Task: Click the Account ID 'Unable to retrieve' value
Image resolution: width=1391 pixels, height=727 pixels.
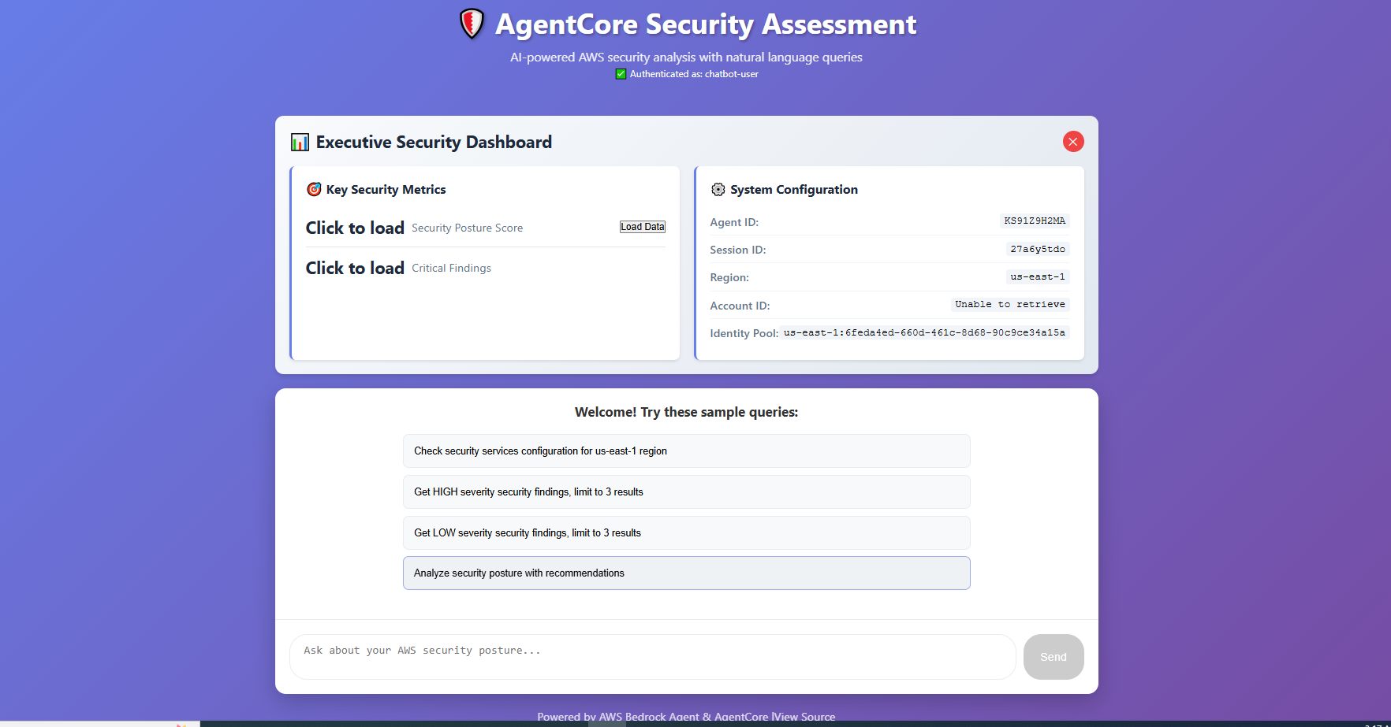Action: [x=1010, y=304]
